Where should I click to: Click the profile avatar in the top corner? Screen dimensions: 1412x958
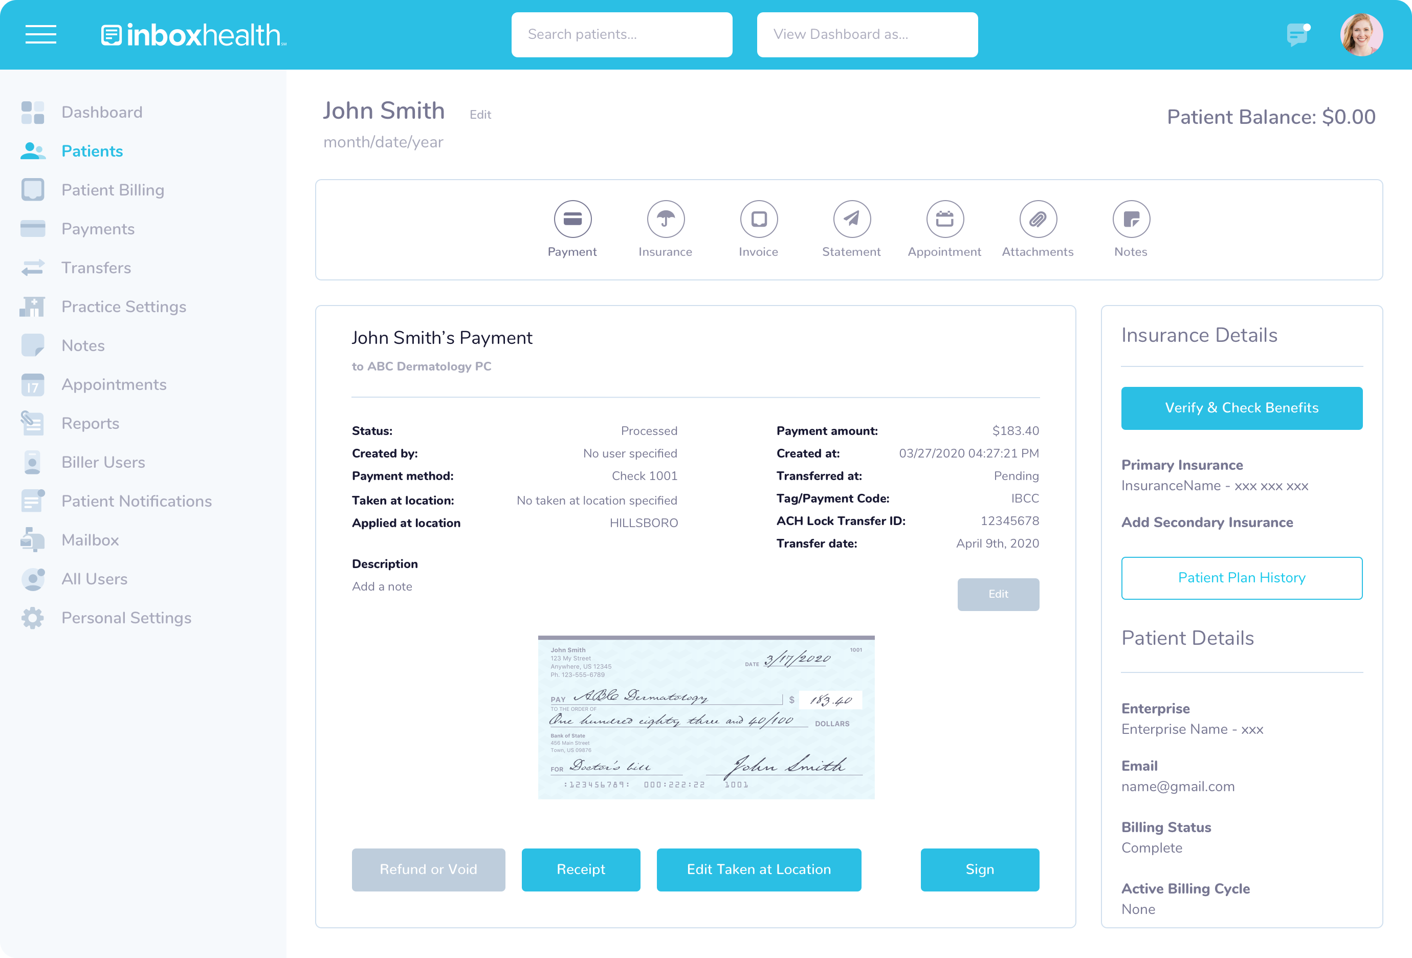pyautogui.click(x=1362, y=35)
